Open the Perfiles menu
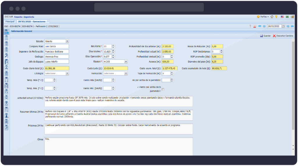This screenshot has height=166, width=298. point(262,17)
